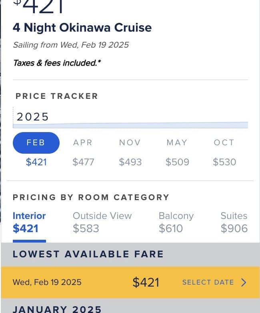This screenshot has height=313, width=260.
Task: Select the FEB month pill
Action: [36, 143]
